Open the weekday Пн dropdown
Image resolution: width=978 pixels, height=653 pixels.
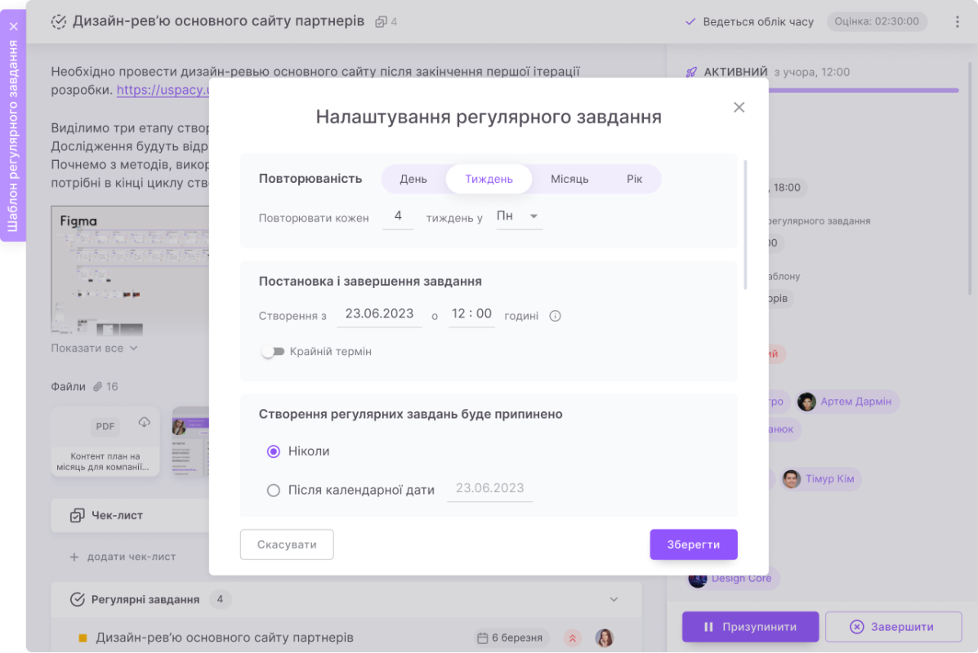pos(519,216)
